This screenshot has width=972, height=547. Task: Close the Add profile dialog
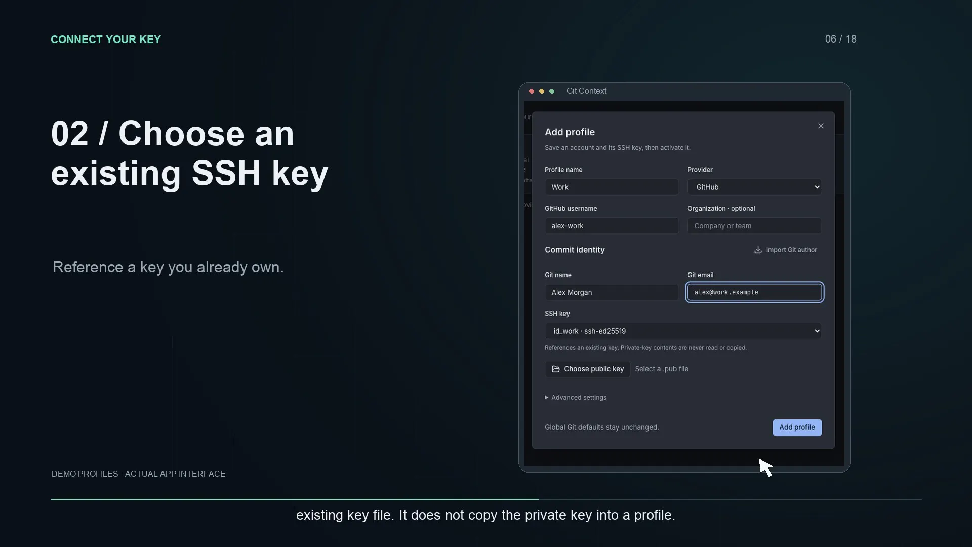coord(821,126)
